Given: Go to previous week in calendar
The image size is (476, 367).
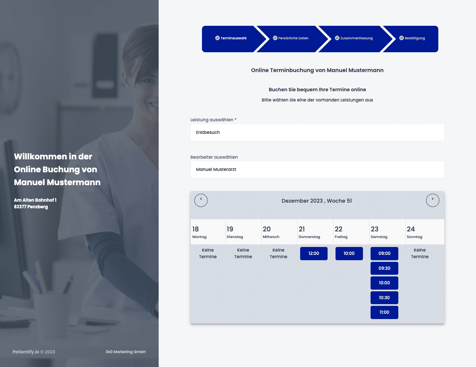Looking at the screenshot, I should click(201, 200).
